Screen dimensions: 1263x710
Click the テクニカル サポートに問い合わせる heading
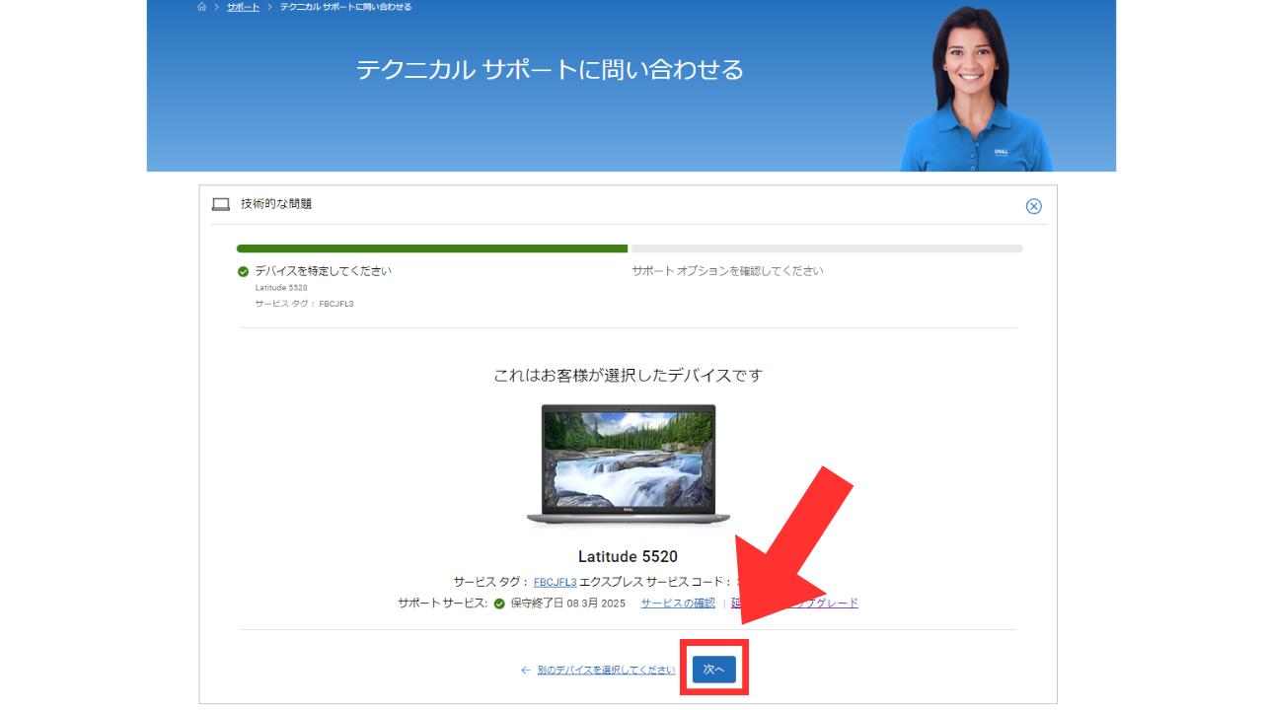click(x=550, y=69)
